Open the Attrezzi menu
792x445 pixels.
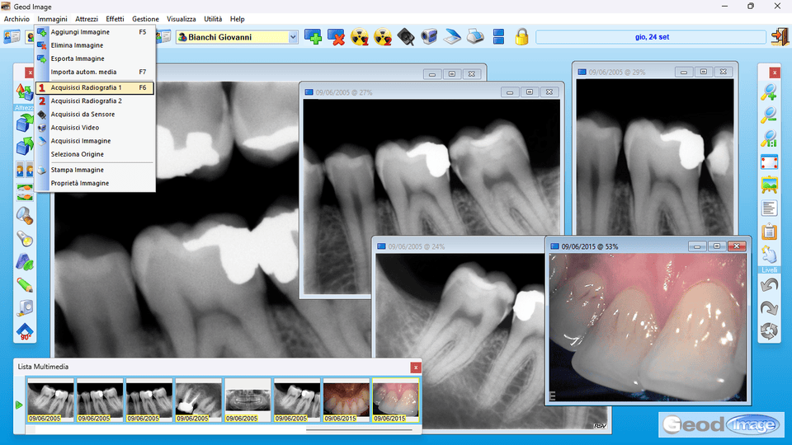tap(87, 19)
